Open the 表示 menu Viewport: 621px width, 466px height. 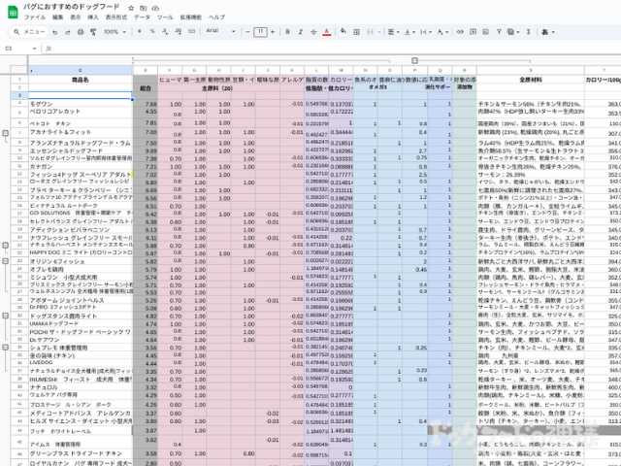point(76,17)
